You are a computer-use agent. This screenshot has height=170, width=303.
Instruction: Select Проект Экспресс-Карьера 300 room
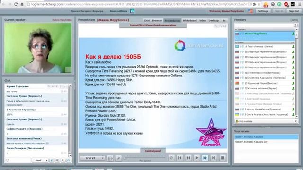click(266, 142)
